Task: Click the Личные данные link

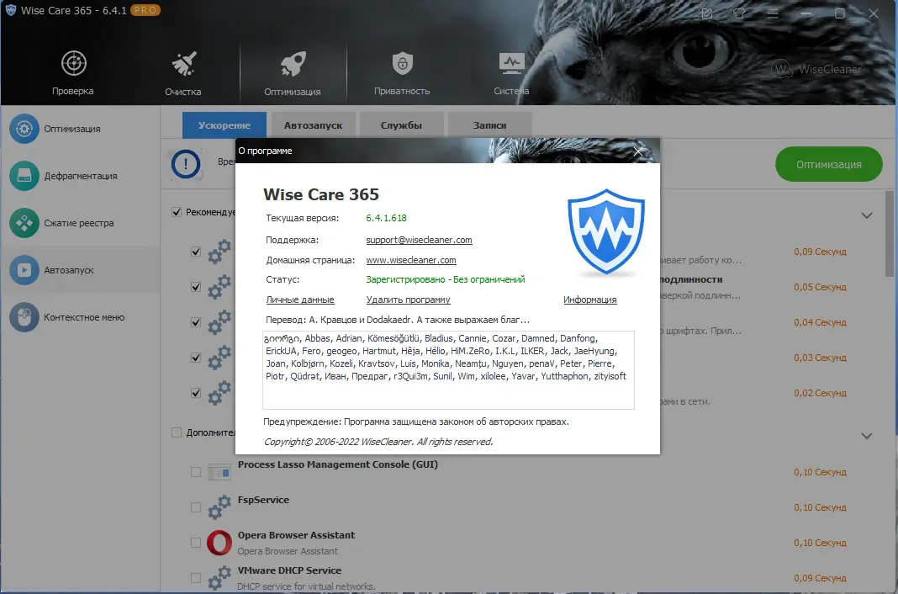Action: tap(300, 300)
